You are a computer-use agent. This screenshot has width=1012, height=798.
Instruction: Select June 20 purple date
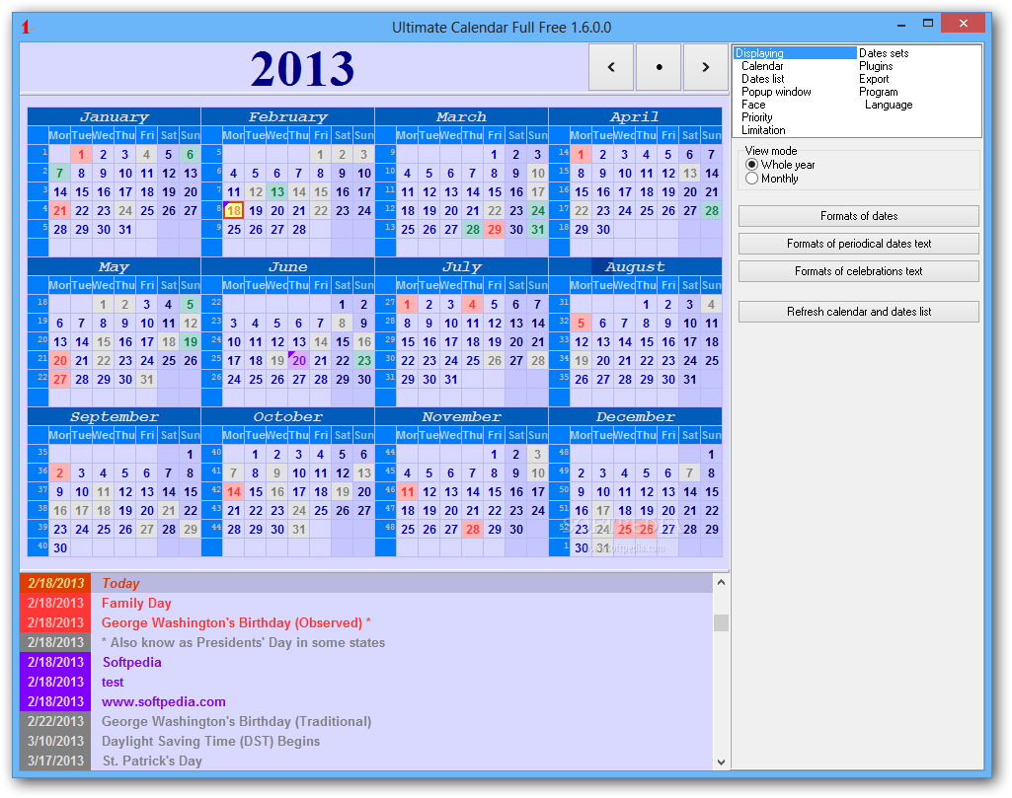pos(299,361)
